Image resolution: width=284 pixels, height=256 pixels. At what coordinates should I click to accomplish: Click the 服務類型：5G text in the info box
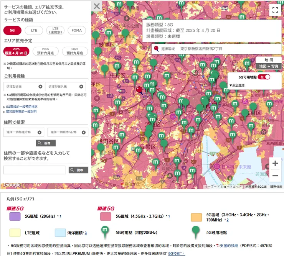coord(159,25)
